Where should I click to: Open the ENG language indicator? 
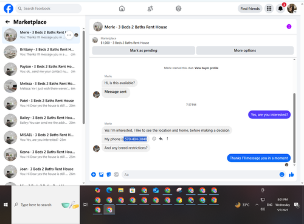(x=269, y=205)
